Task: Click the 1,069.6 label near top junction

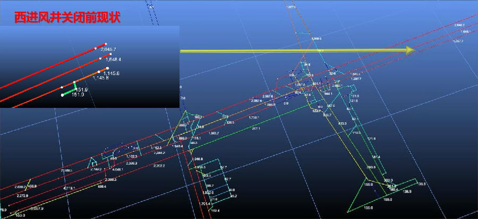Action: [x=317, y=39]
